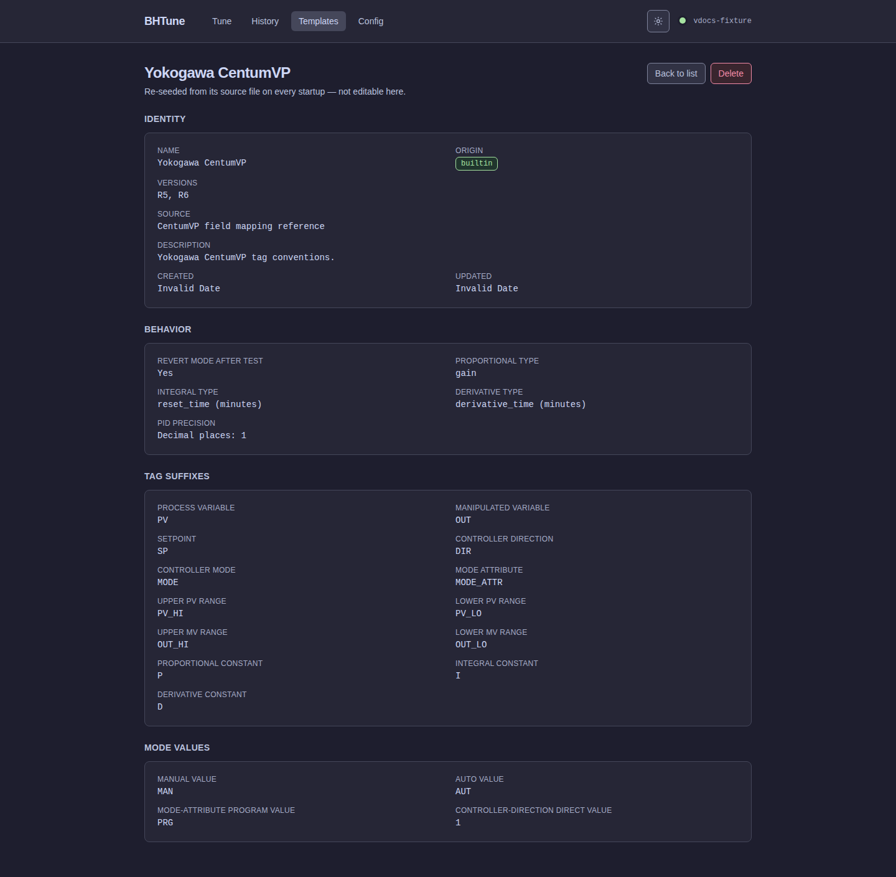Click the green connection status dot

(683, 21)
